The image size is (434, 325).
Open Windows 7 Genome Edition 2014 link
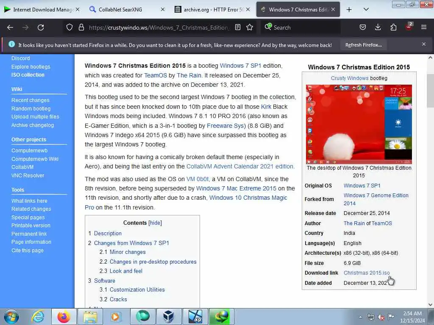(x=376, y=199)
